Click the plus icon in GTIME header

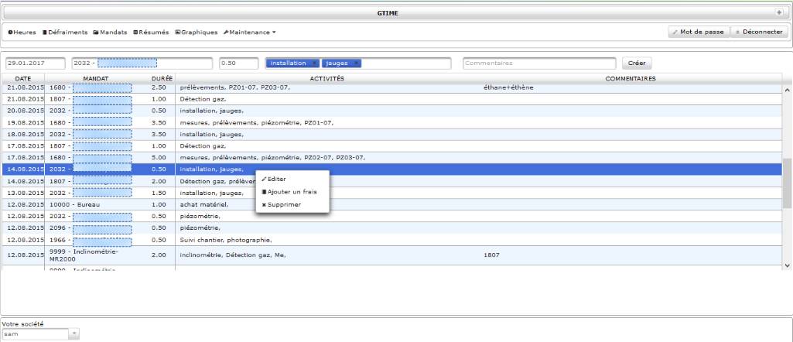tap(779, 13)
